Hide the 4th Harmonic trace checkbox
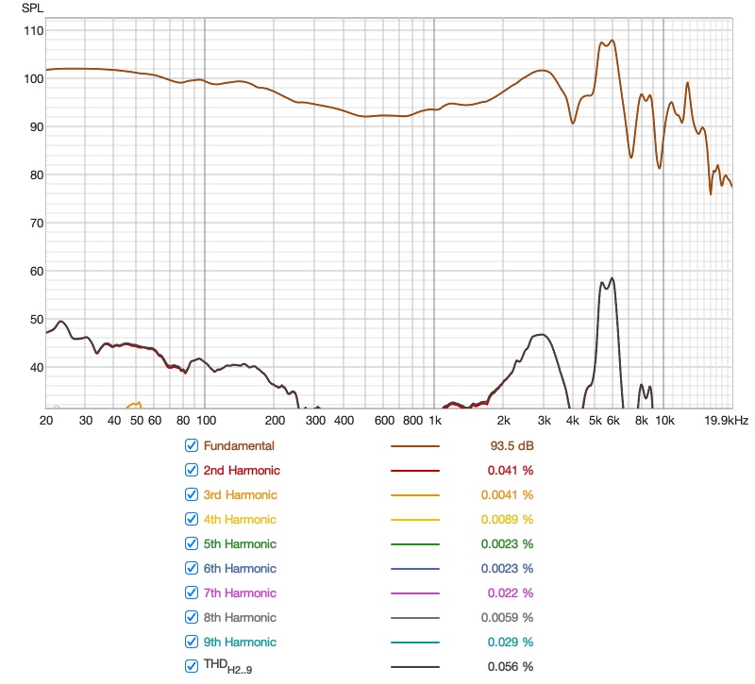The image size is (755, 684). point(192,519)
